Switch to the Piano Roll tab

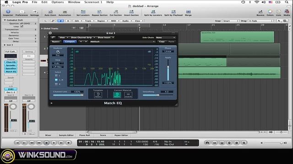[84, 135]
